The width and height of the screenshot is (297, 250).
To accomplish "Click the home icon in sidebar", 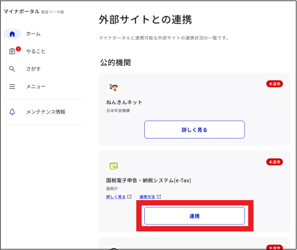I will coord(12,34).
